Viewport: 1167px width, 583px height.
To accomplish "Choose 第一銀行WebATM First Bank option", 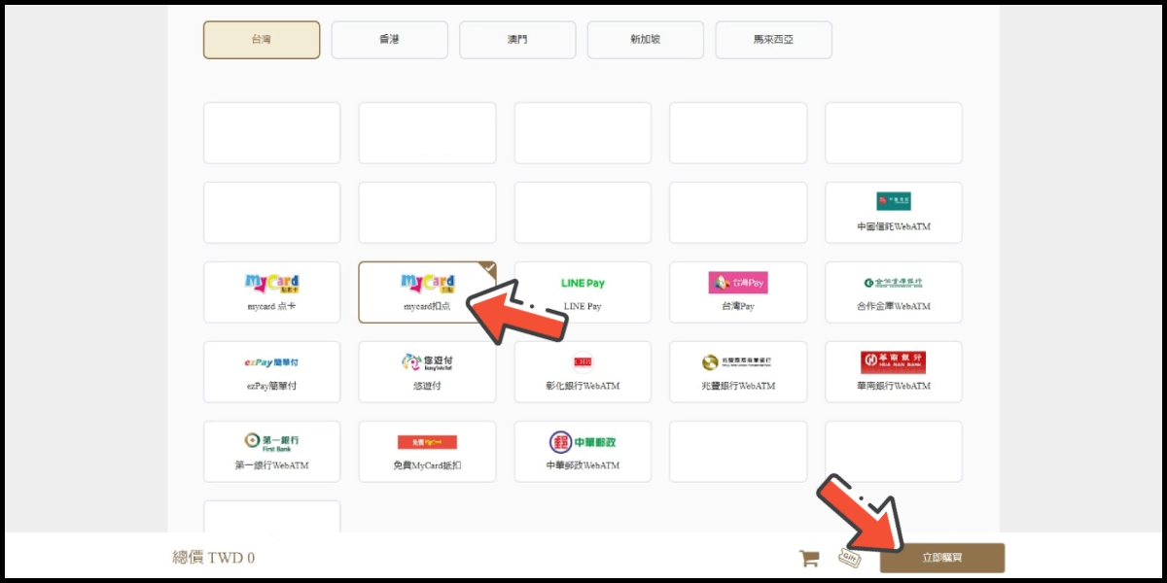I will point(271,452).
